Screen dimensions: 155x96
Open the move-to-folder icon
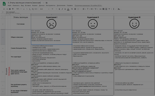pos(47,3)
